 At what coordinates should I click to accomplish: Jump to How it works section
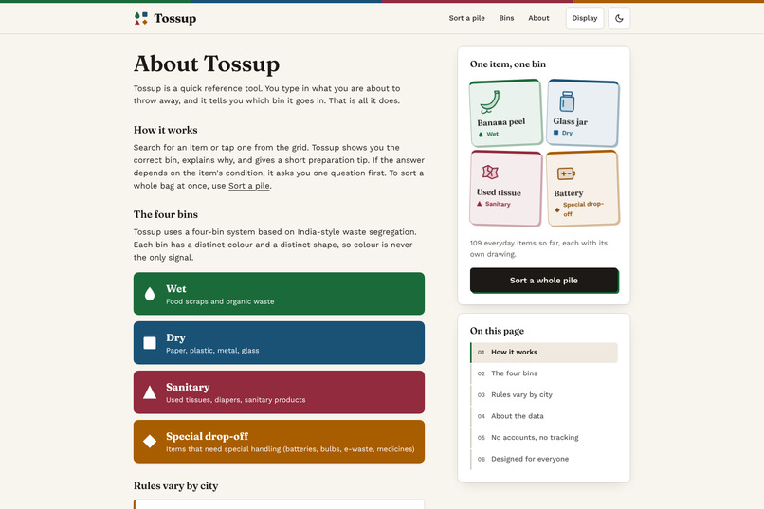point(544,353)
